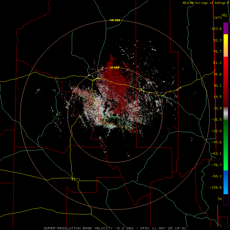
Task: Click the 45.6 legend value
Action: click(x=217, y=74)
